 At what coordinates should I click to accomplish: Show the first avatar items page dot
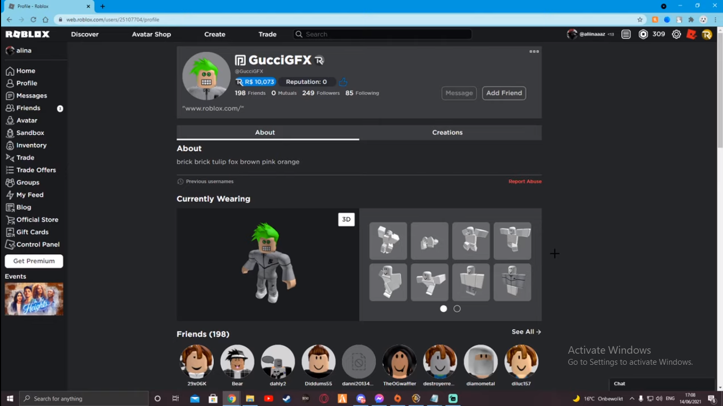(444, 309)
